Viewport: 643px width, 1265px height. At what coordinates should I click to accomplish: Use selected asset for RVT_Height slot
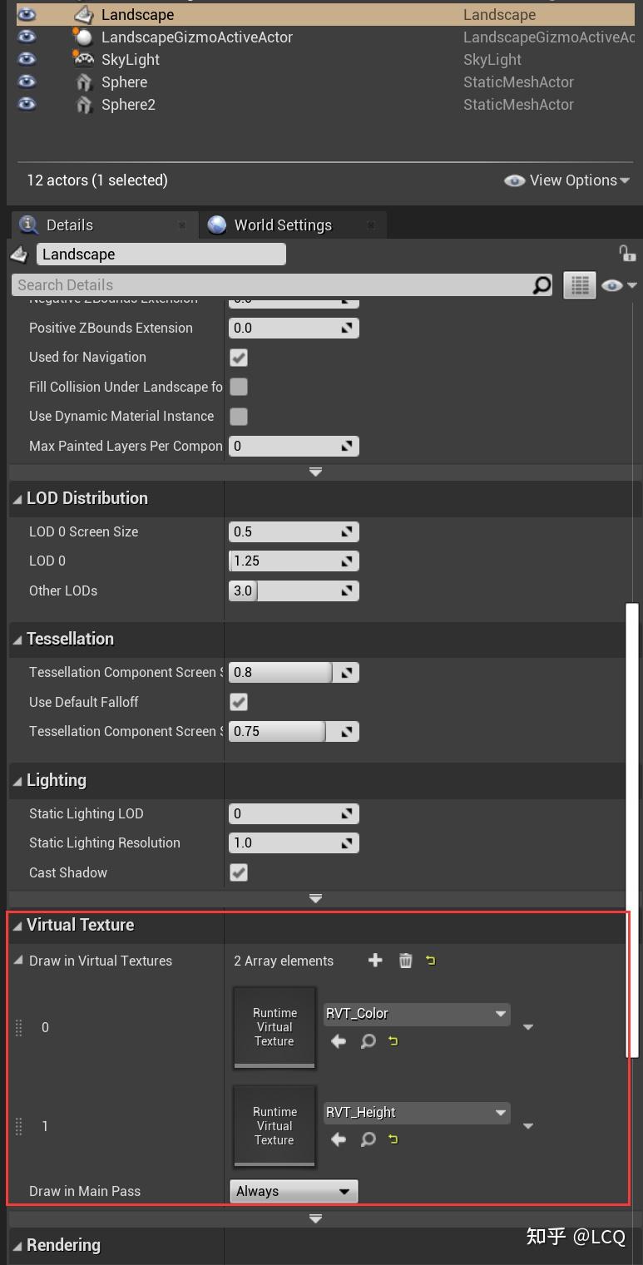(x=338, y=1139)
